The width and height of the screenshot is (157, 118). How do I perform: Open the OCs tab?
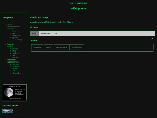click(x=55, y=33)
